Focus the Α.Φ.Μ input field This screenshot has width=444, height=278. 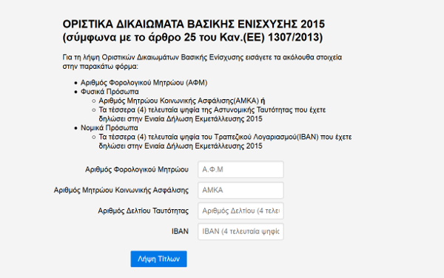240,169
